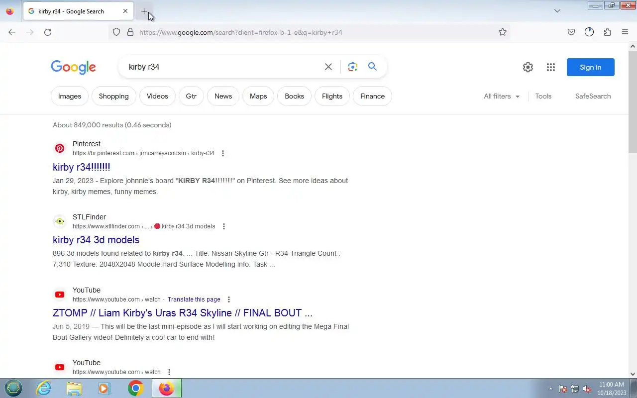Open taskbar clock showing 11:00 AM
The height and width of the screenshot is (398, 637).
point(611,388)
